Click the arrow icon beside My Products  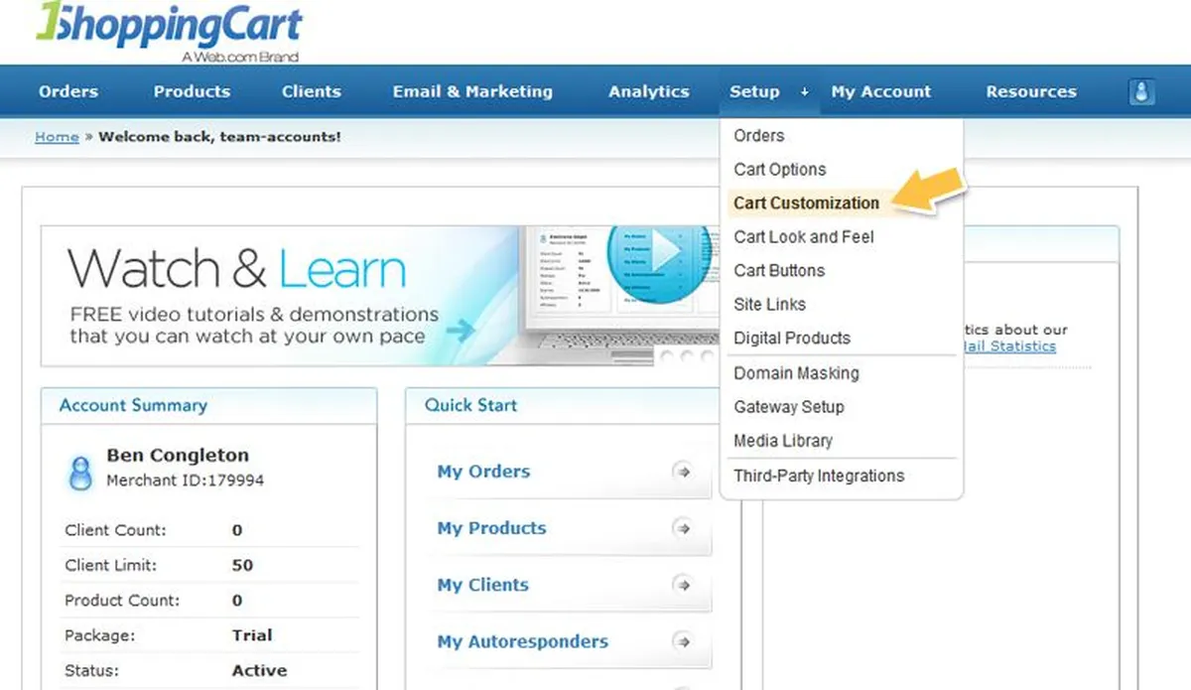click(682, 528)
